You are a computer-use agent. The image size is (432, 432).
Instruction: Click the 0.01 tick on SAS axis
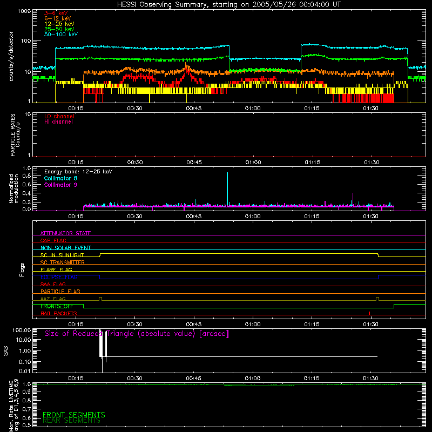[25, 371]
